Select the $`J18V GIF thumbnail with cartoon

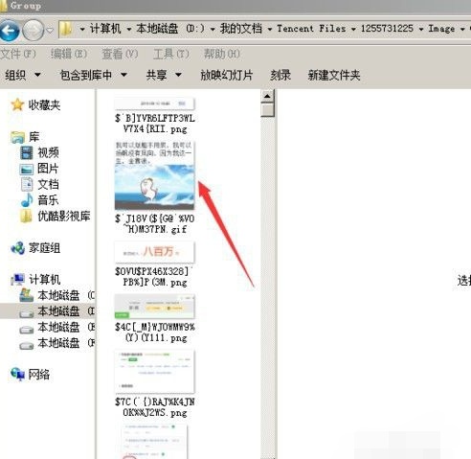[154, 175]
